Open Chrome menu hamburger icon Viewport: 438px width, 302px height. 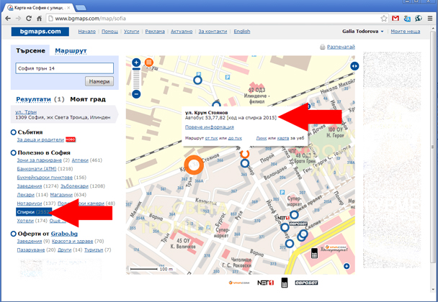[x=430, y=19]
